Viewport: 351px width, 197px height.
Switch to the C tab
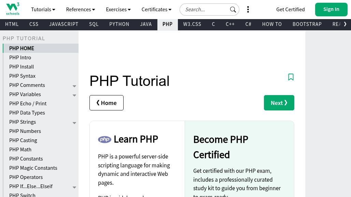pyautogui.click(x=213, y=24)
